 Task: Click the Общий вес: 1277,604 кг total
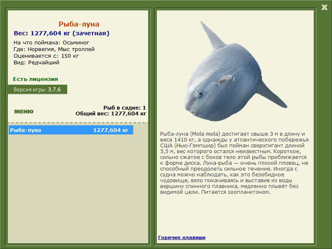pyautogui.click(x=111, y=113)
